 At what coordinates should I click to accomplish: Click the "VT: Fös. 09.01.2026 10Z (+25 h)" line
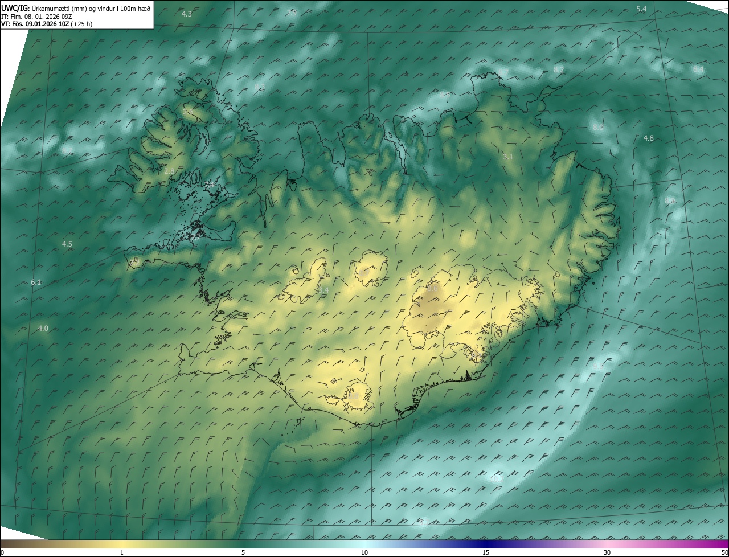(47, 24)
